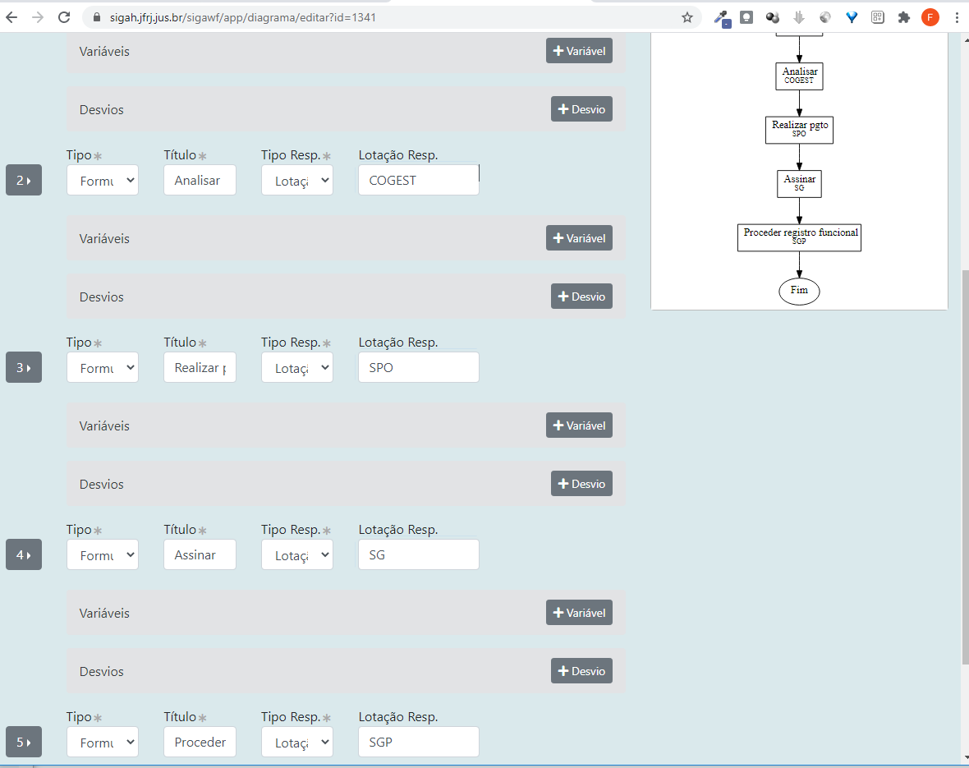Screen dimensions: 969x768
Task: Click the browser reload button
Action: [64, 17]
